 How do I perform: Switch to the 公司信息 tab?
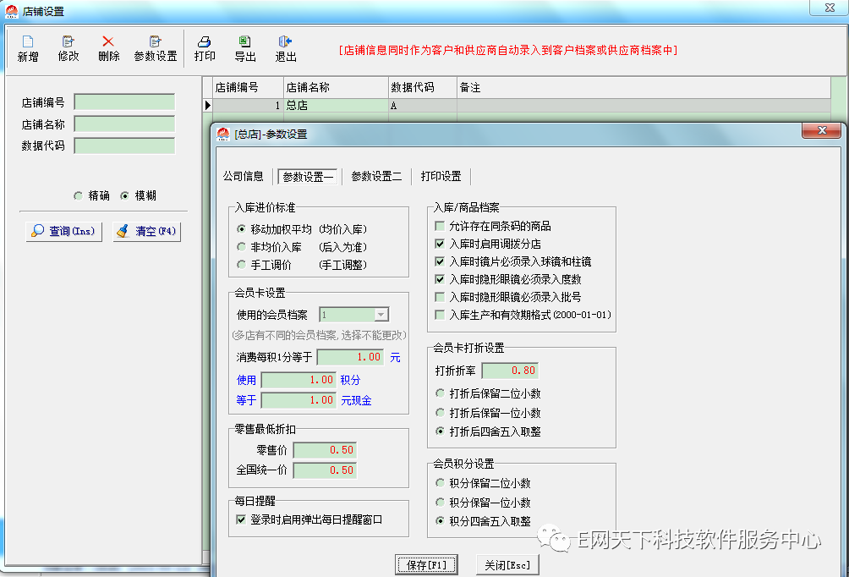tap(244, 176)
